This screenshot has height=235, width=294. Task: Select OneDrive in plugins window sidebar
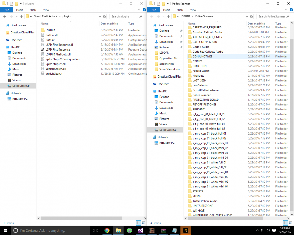(x=16, y=40)
